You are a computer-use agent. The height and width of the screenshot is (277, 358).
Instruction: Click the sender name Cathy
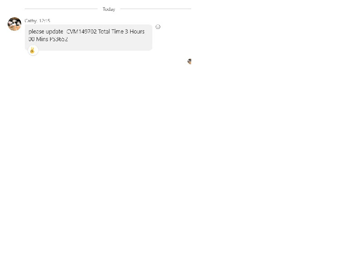pyautogui.click(x=31, y=21)
